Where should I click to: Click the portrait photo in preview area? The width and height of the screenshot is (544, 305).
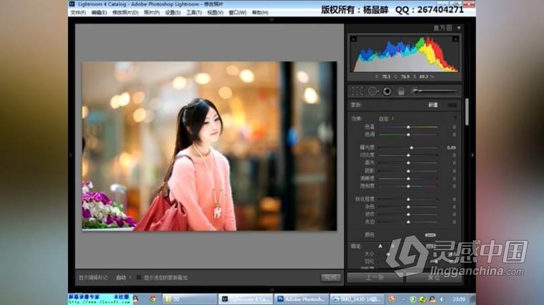point(209,145)
